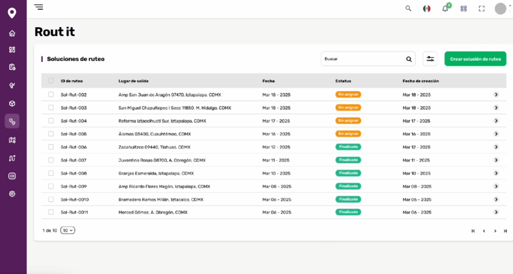Check the Sol-Rut-008 row checkbox
This screenshot has width=513, height=274.
pyautogui.click(x=51, y=173)
